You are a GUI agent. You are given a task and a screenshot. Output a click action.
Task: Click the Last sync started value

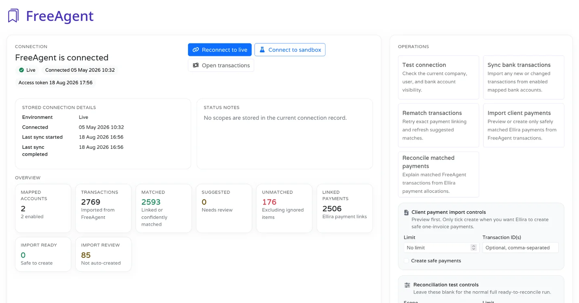[101, 137]
